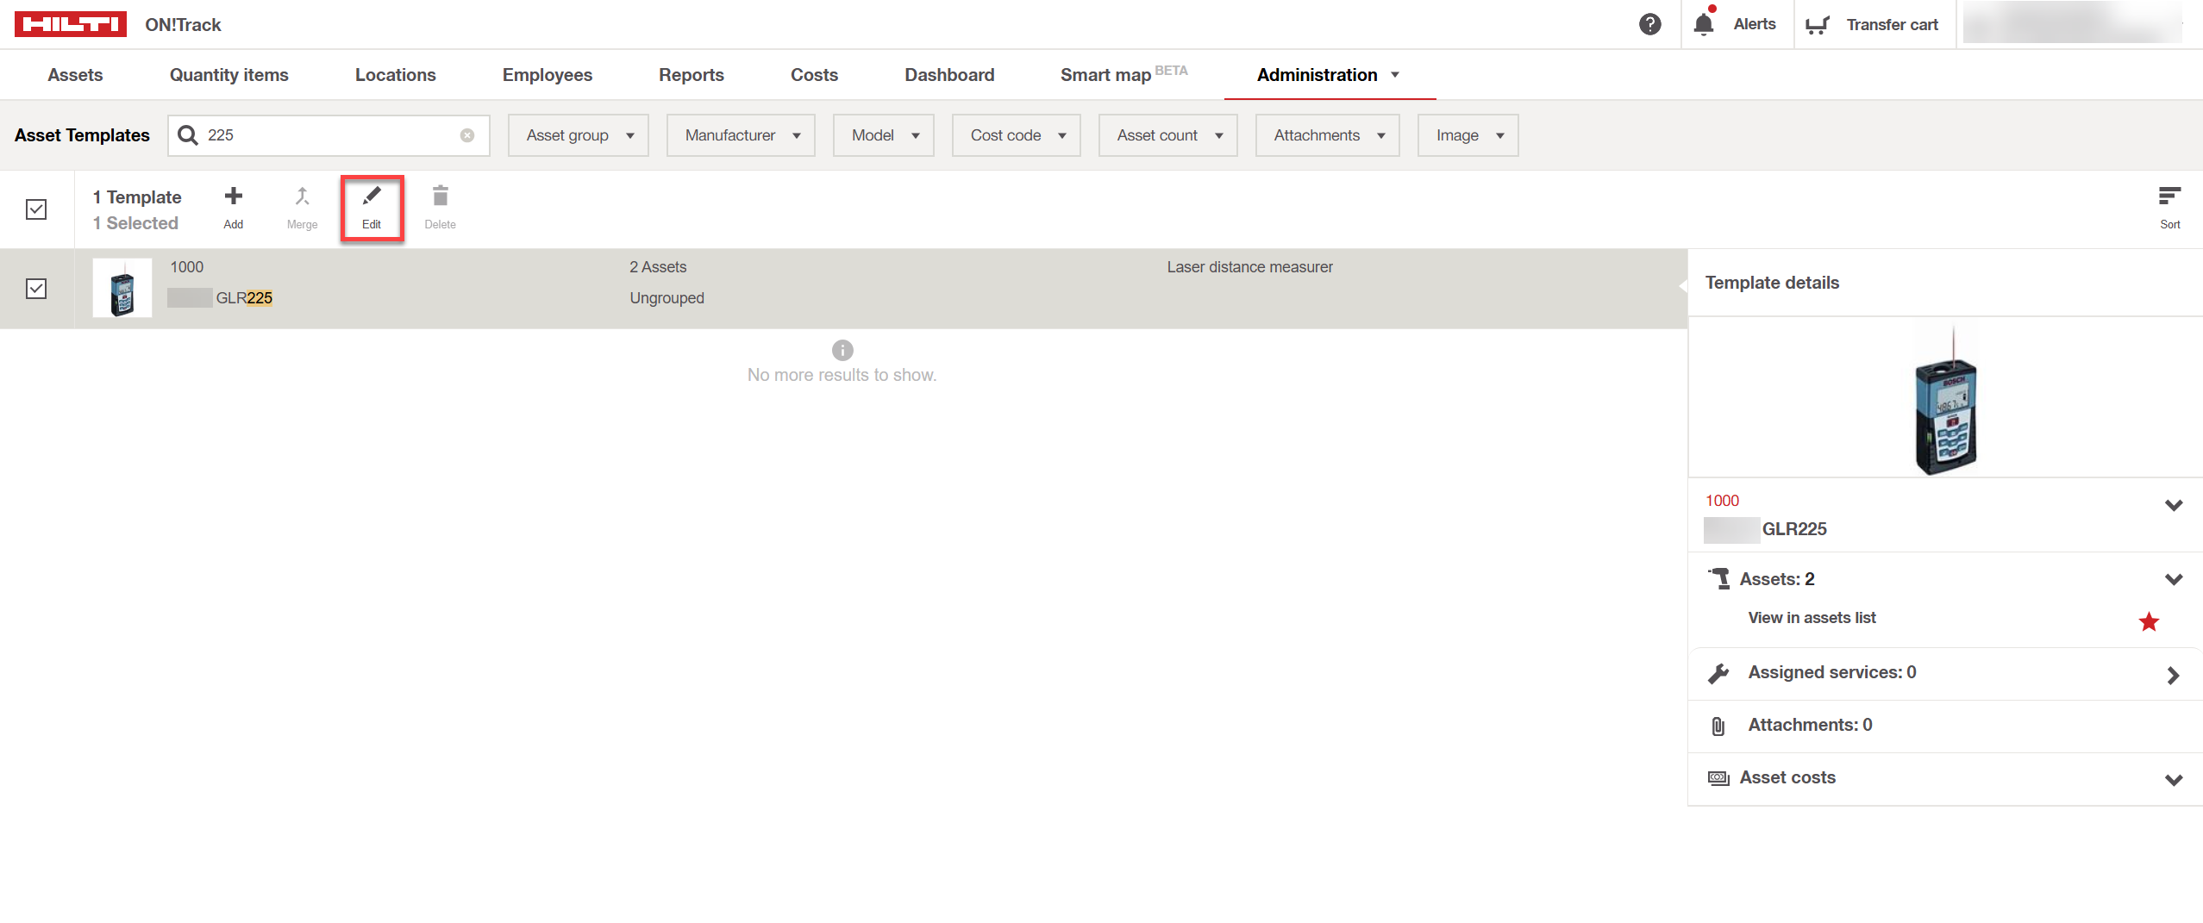The height and width of the screenshot is (923, 2203).
Task: Click the 'Laser distance measurer' description
Action: click(x=1250, y=267)
